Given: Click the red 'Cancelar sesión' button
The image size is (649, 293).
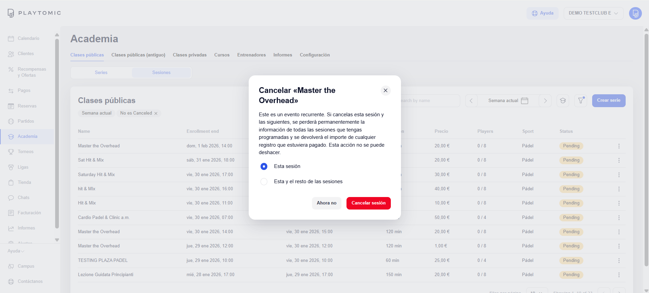Looking at the screenshot, I should pos(368,203).
